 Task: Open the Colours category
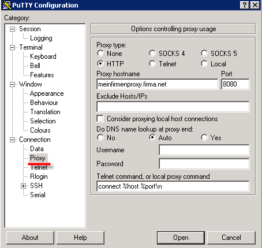click(40, 130)
